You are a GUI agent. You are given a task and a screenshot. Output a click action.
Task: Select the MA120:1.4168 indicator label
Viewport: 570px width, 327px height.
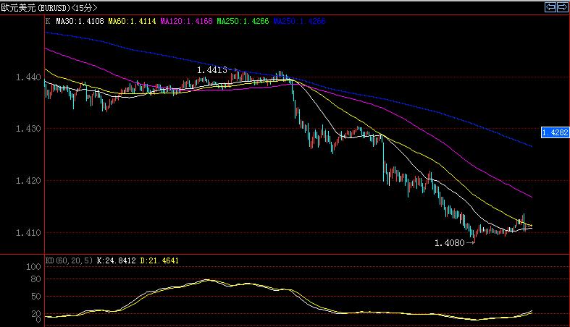(x=186, y=22)
